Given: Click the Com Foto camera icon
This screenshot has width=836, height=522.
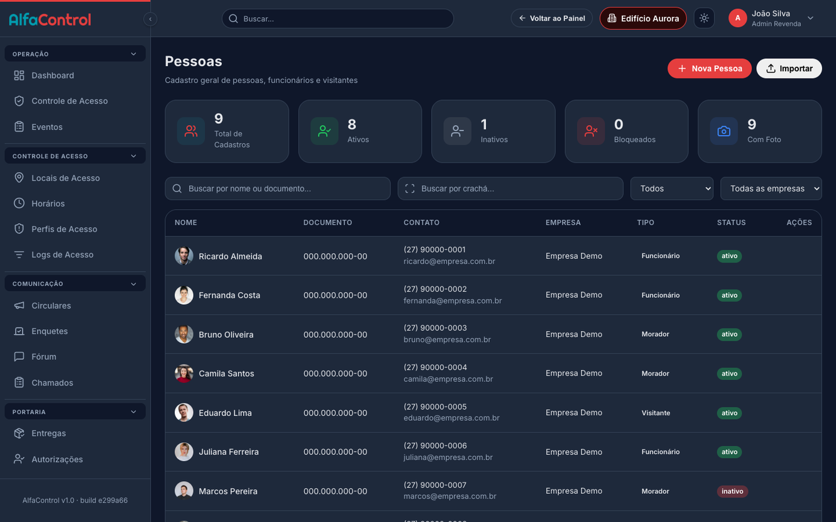Looking at the screenshot, I should pyautogui.click(x=724, y=131).
